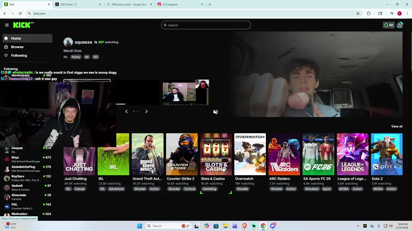The width and height of the screenshot is (412, 231).
Task: Open the hamburger sidebar menu
Action: (x=7, y=25)
